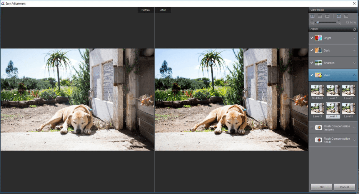This screenshot has width=359, height=194.
Task: Collapse the Vivid adjustment section
Action: pyautogui.click(x=354, y=75)
